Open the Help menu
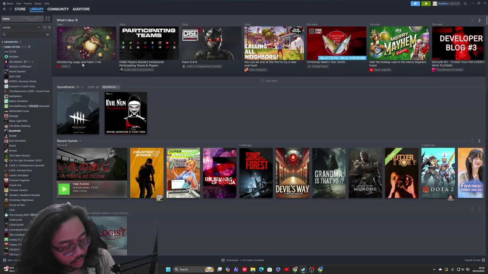Screen dimensions: 488x274 (x=47, y=3)
